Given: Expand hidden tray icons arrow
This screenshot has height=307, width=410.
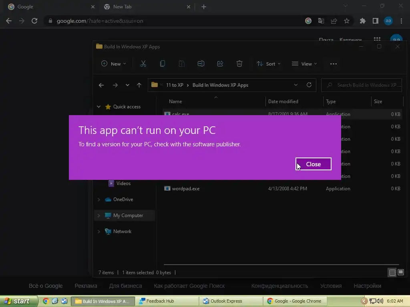Looking at the screenshot, I should pyautogui.click(x=364, y=301).
